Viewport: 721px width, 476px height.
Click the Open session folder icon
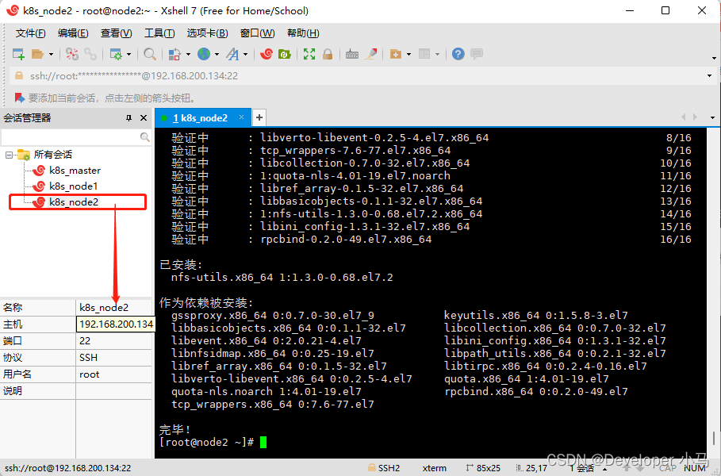[x=38, y=54]
